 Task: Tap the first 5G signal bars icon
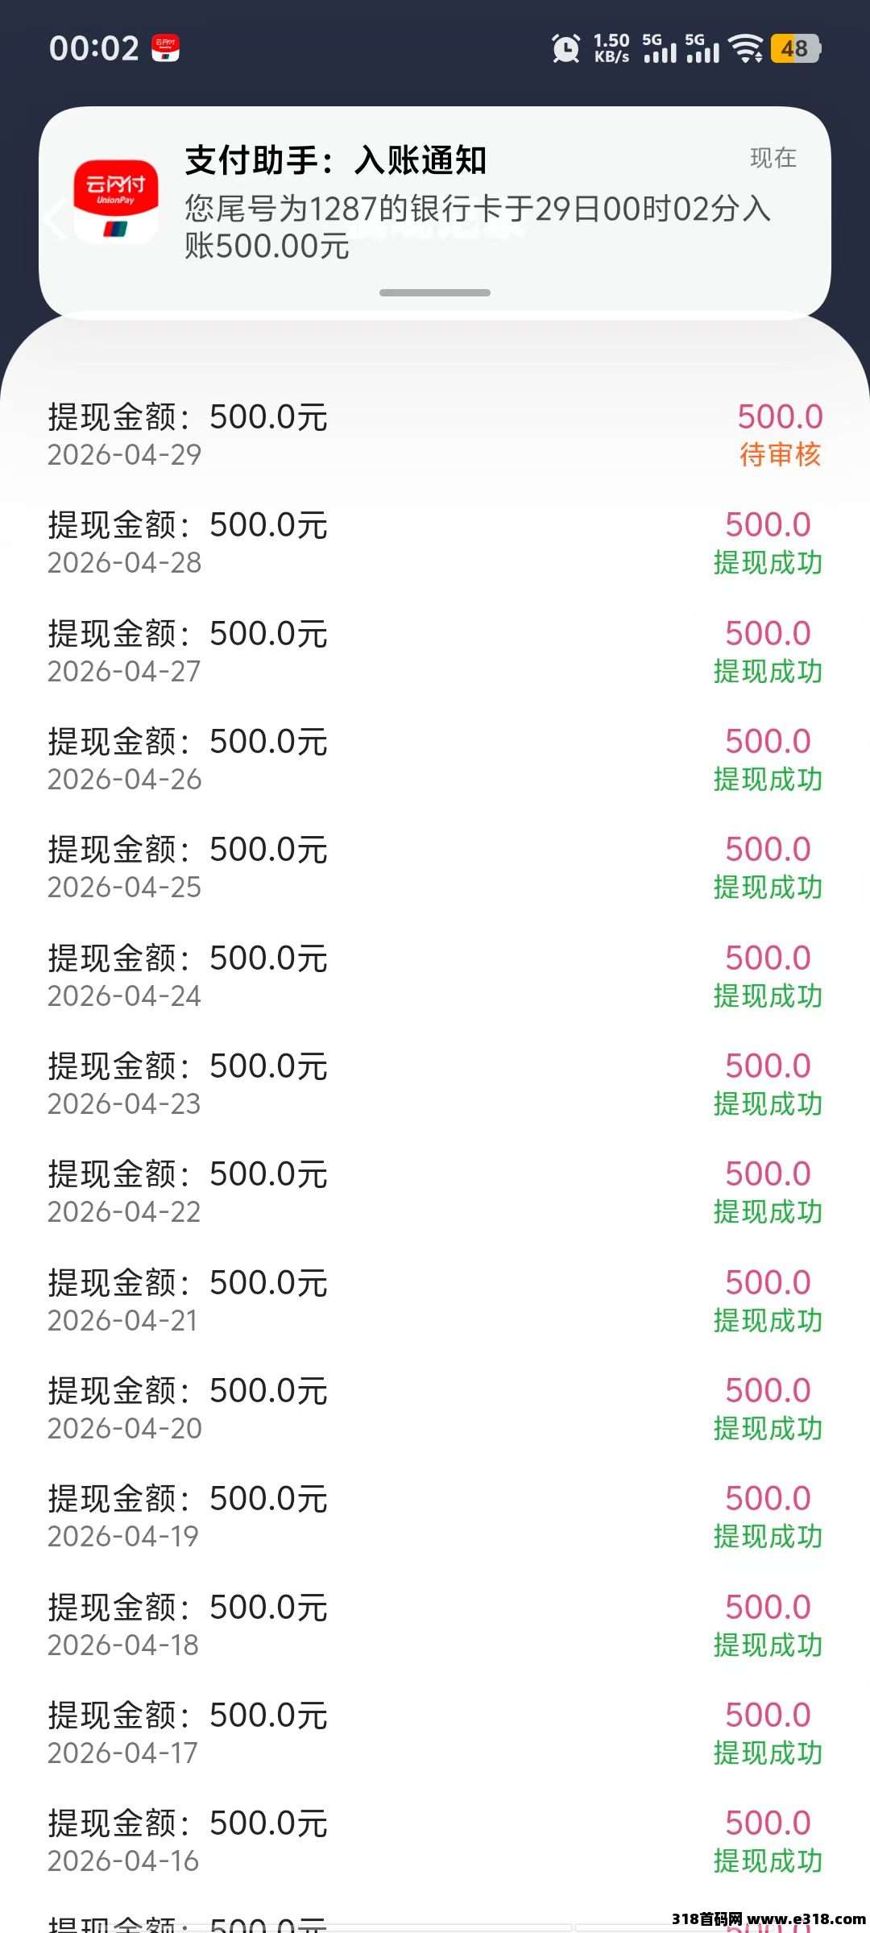point(660,48)
